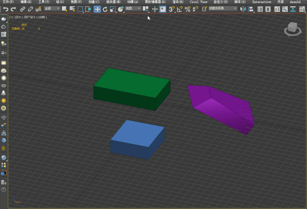Open Select by Name list tool
Image resolution: width=307 pixels, height=209 pixels.
point(72,9)
